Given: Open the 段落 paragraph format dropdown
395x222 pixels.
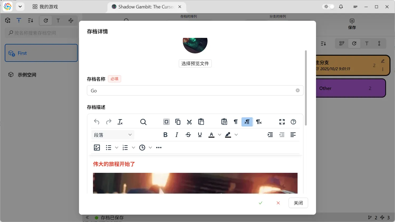Looking at the screenshot, I should click(113, 135).
